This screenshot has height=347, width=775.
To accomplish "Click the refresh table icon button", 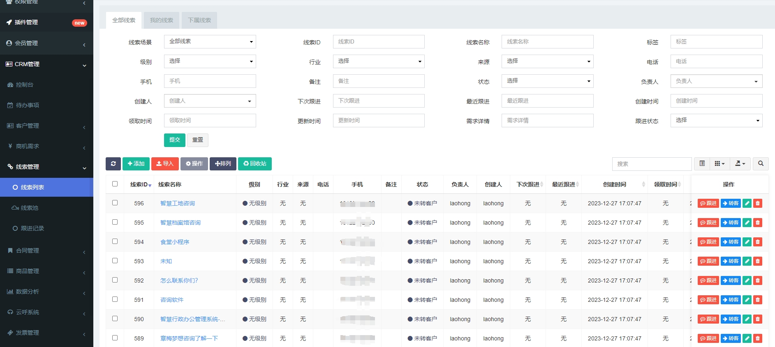I will coord(113,163).
